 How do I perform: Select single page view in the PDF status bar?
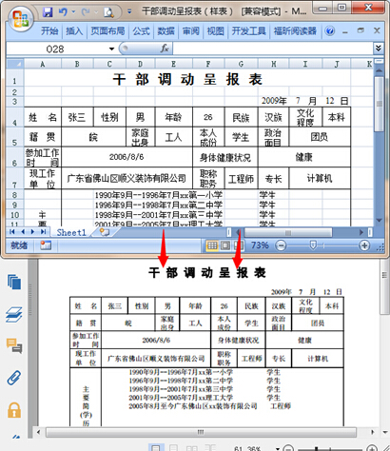tap(156, 448)
